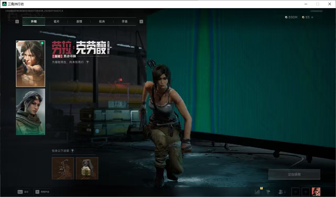Select the default operator skin with goggles

click(x=30, y=112)
